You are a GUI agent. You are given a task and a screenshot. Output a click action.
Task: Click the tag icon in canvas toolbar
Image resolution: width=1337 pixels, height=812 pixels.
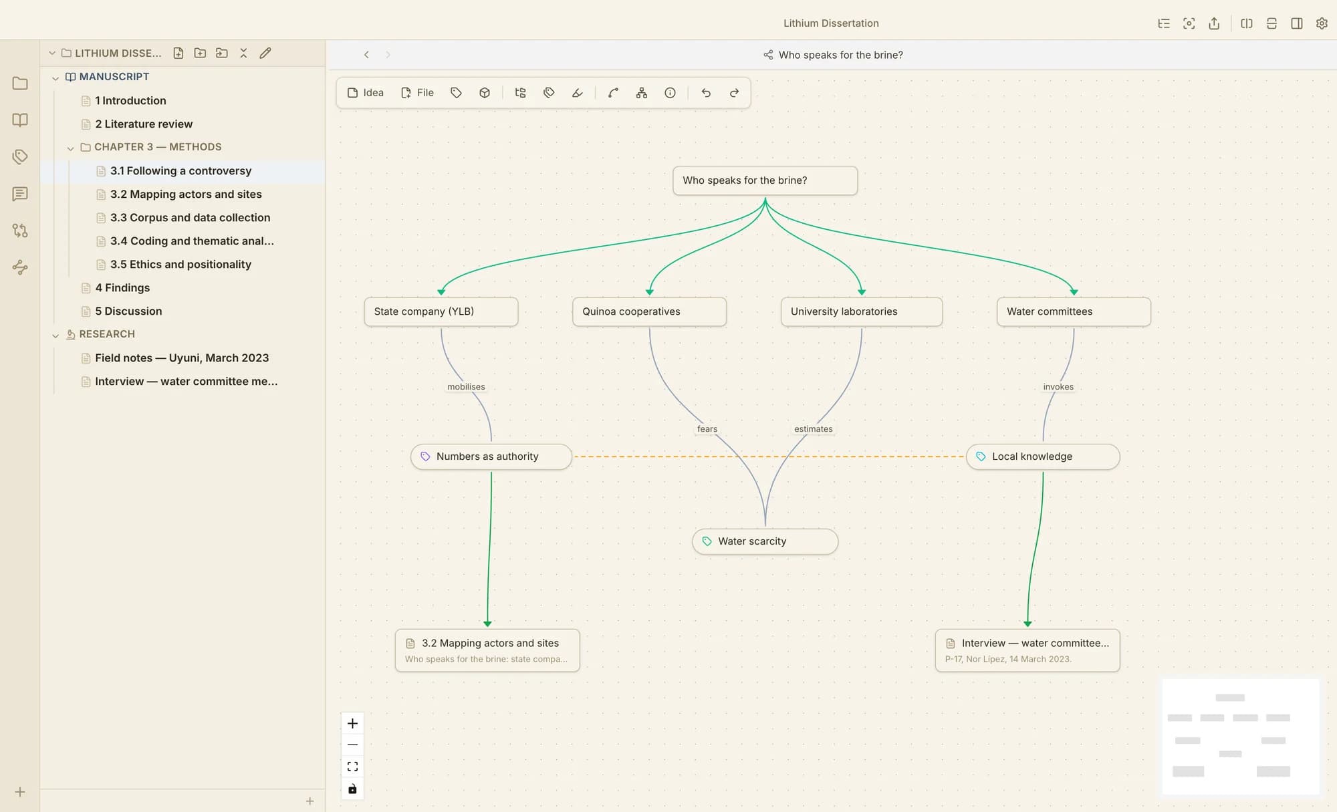click(x=456, y=93)
